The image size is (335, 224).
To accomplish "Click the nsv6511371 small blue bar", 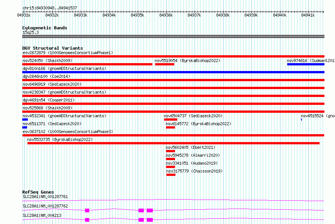I will [24, 127].
